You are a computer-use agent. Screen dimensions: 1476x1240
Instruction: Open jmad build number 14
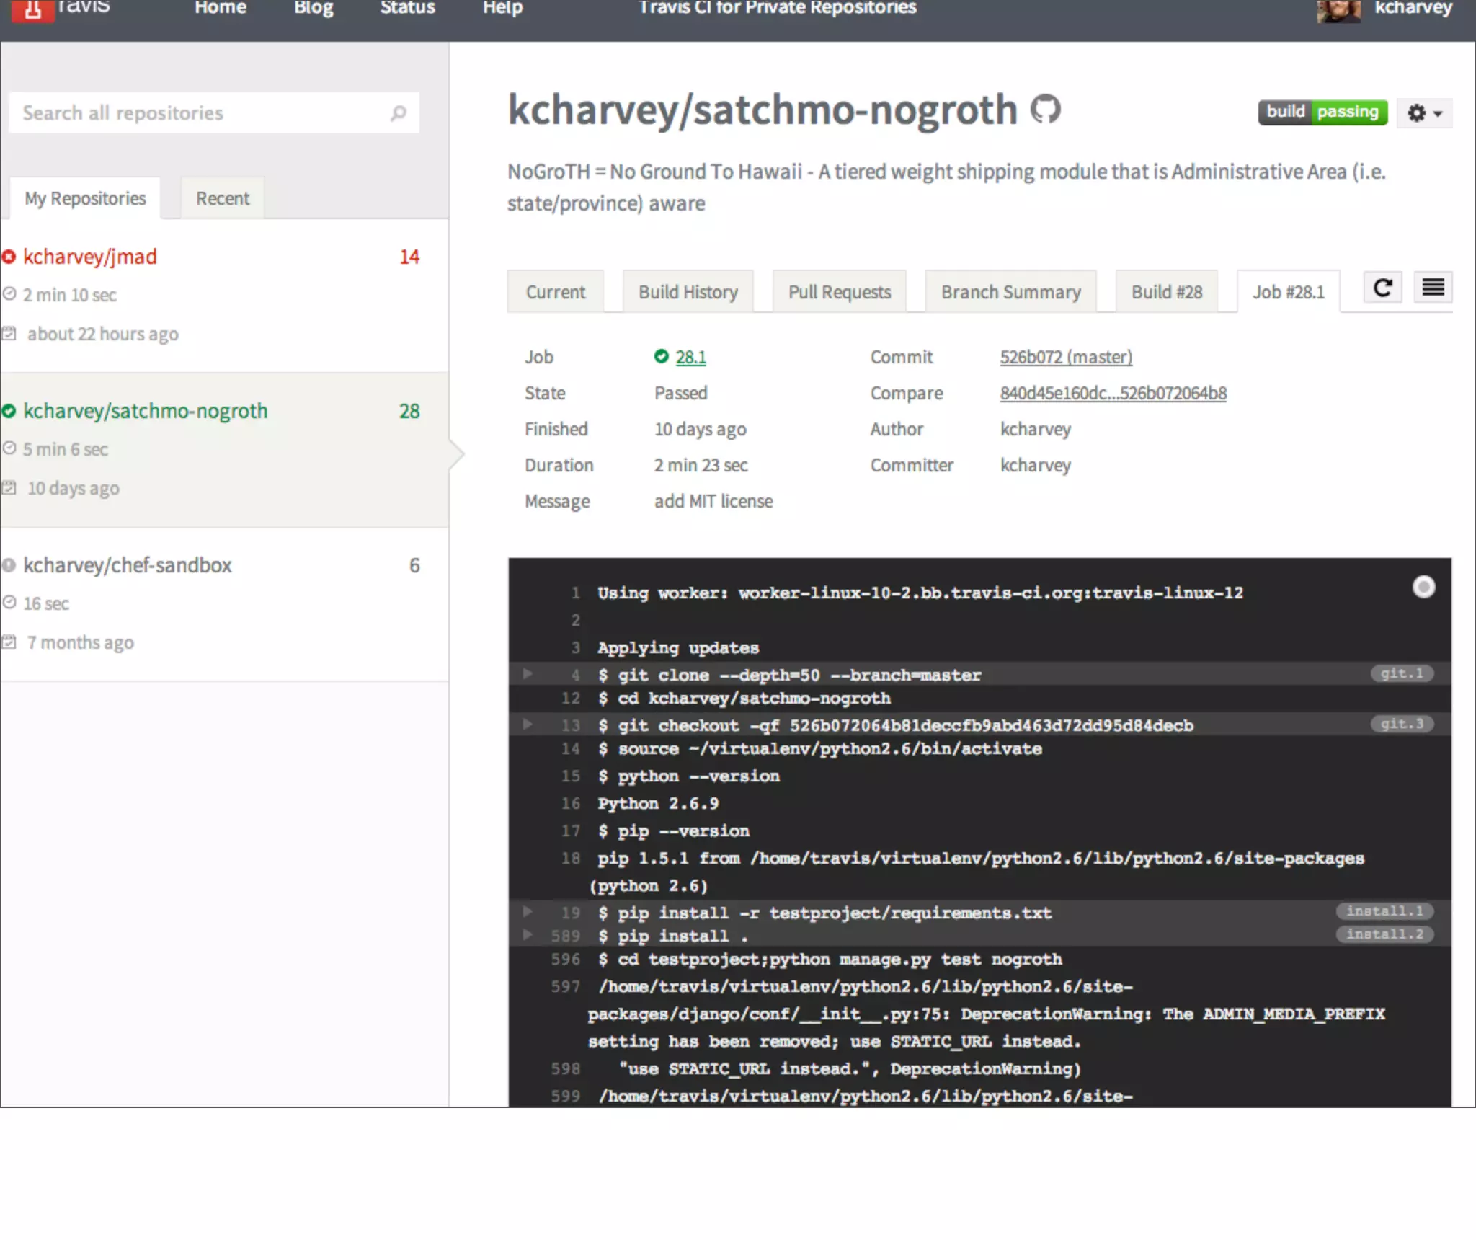pyautogui.click(x=409, y=257)
